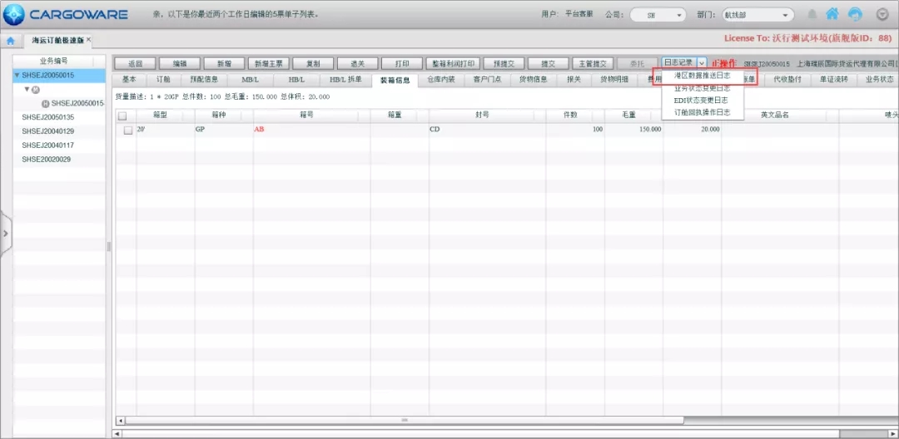The height and width of the screenshot is (439, 899).
Task: Switch to the 客户门点 tab
Action: 487,80
